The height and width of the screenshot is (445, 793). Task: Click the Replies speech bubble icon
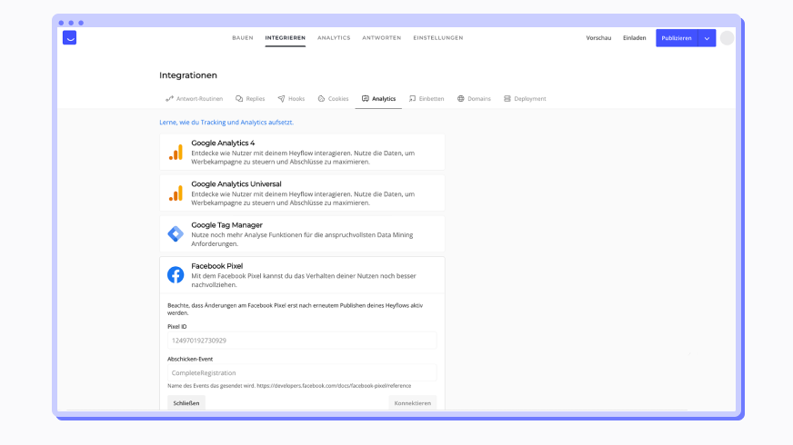pos(239,98)
